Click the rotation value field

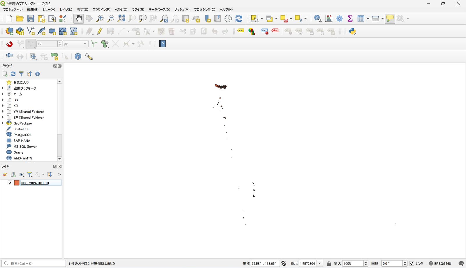point(392,264)
